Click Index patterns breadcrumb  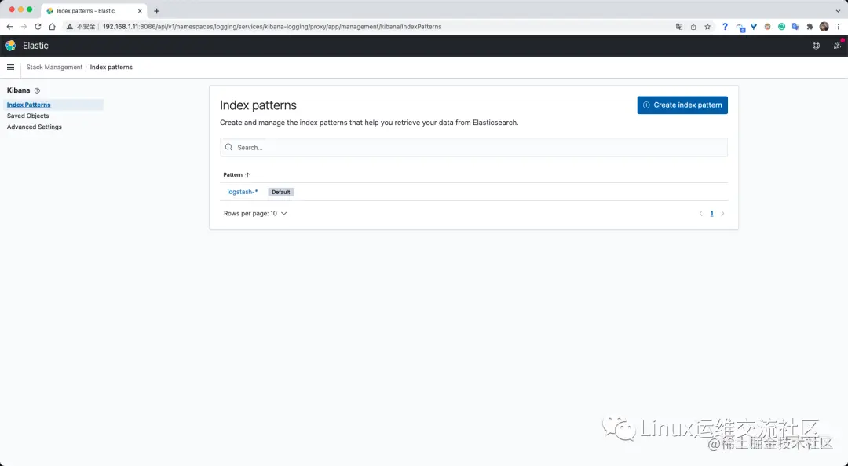111,67
